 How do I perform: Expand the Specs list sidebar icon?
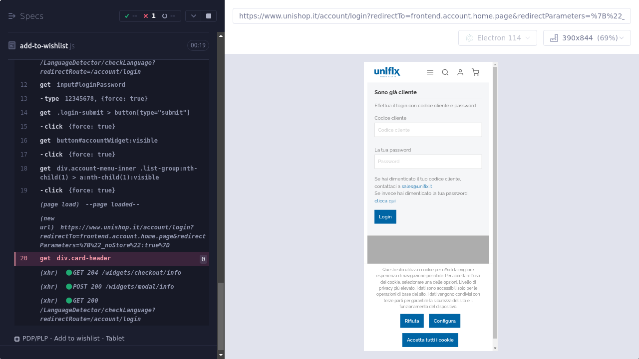pos(12,16)
